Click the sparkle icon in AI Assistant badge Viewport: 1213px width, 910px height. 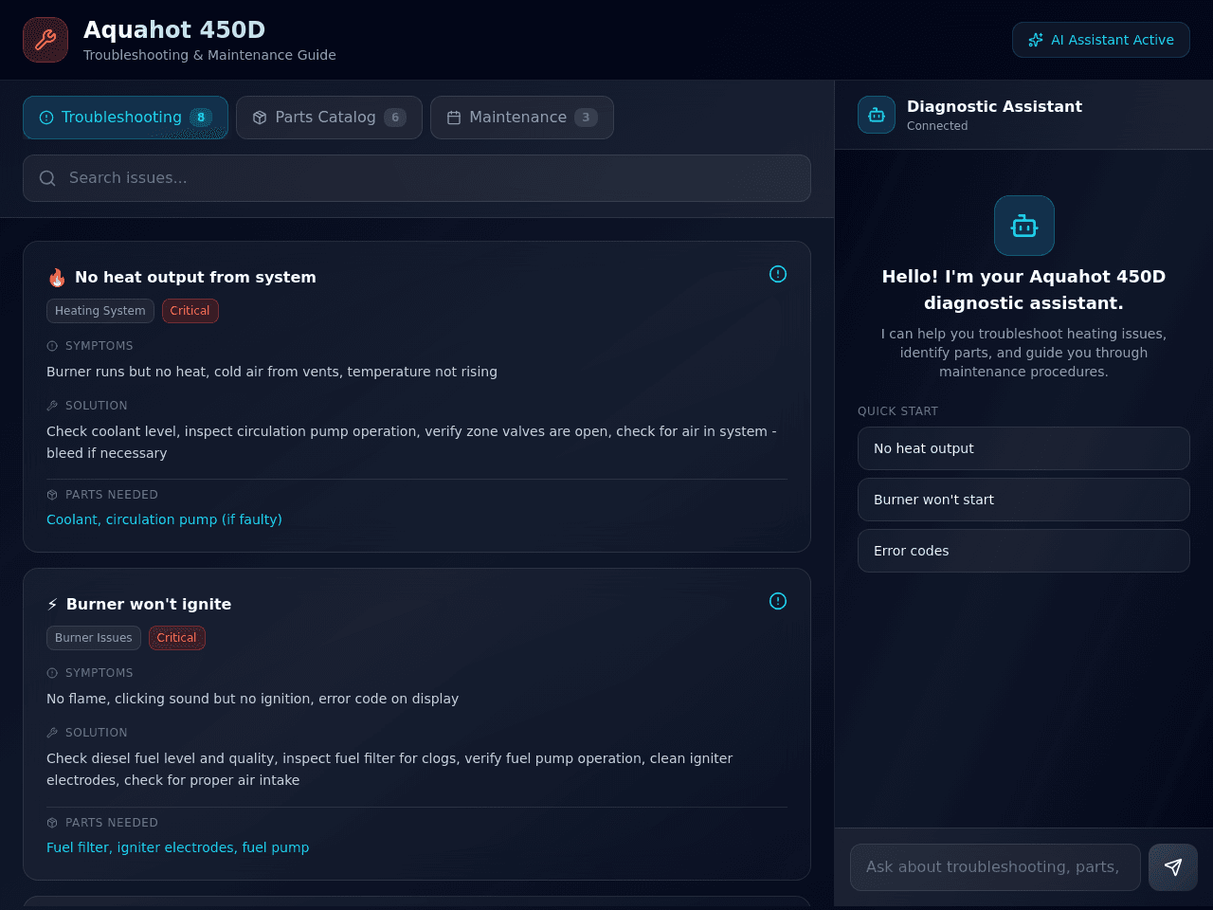pos(1036,40)
